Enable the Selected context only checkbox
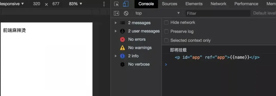The image size is (276, 96). click(x=166, y=40)
